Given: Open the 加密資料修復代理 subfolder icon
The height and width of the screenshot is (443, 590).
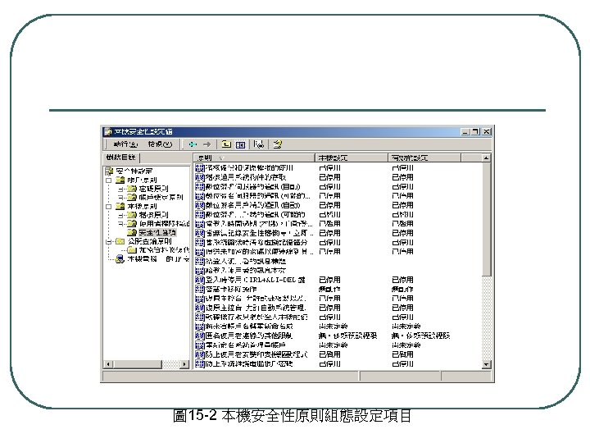Looking at the screenshot, I should tap(131, 250).
